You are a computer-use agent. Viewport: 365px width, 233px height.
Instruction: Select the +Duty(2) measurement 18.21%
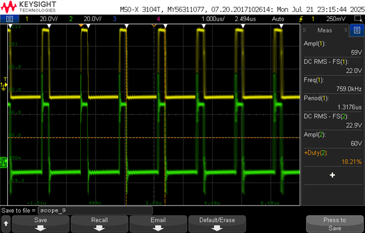tap(333, 157)
